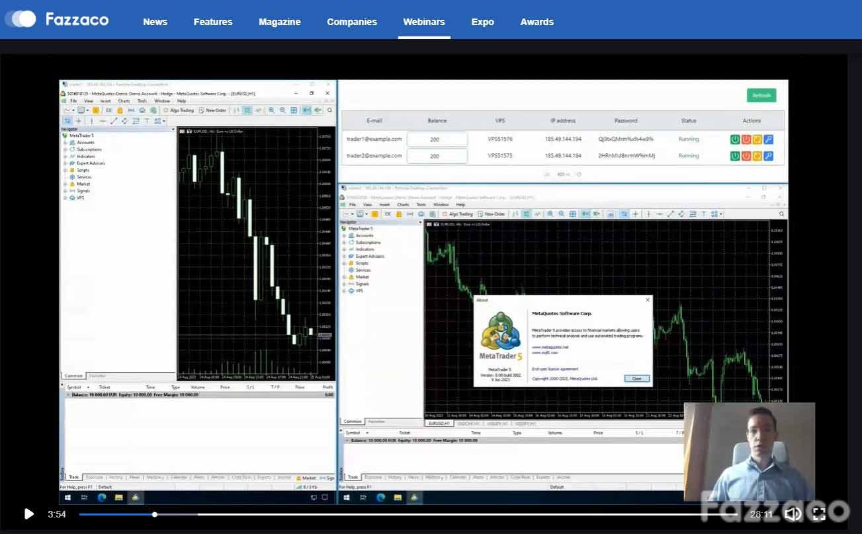Open the Start menu in the right remote taskbar

click(346, 497)
